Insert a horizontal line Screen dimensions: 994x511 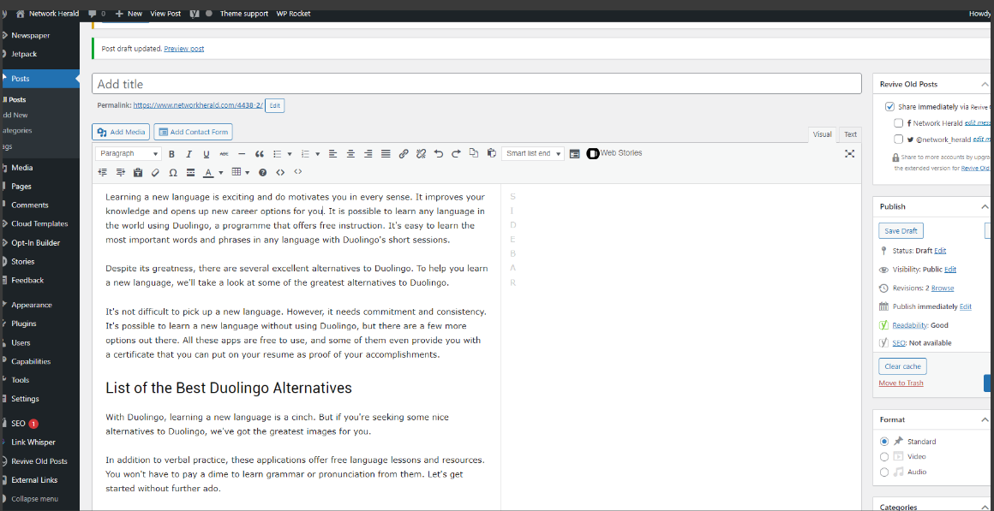point(242,153)
